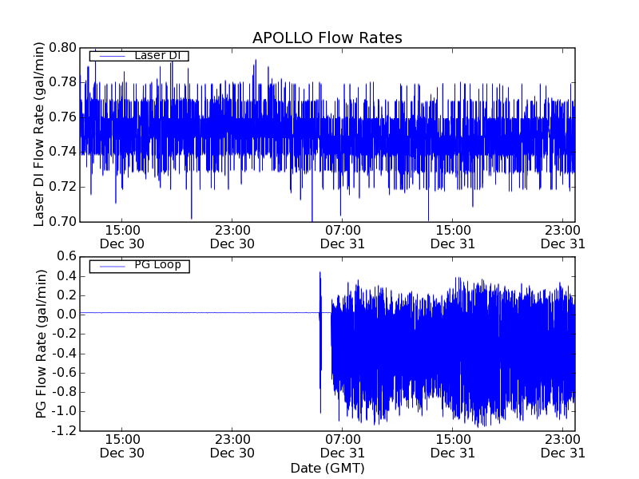Screen dimensions: 639x479
Task: Click the flat PG Loop line before Dec 31
Action: click(200, 313)
